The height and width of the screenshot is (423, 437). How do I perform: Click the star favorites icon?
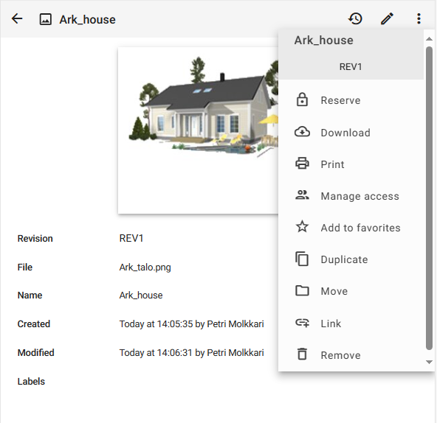coord(302,227)
